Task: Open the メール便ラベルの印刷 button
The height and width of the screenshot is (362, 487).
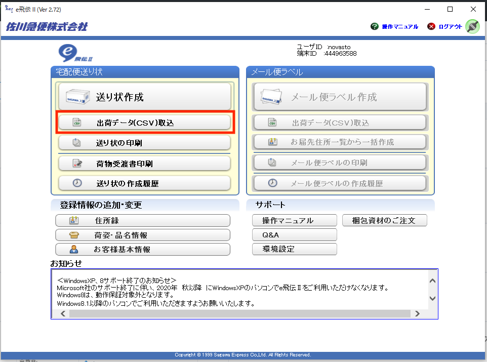Action: [340, 163]
